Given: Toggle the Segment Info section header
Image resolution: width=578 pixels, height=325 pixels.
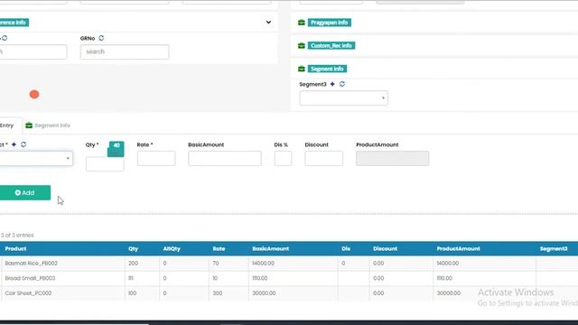Looking at the screenshot, I should [327, 69].
